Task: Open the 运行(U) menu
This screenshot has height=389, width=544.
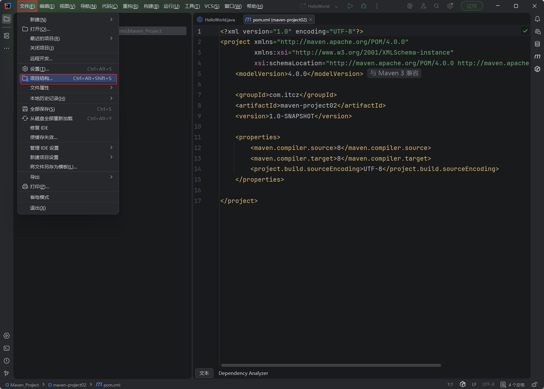Action: [x=171, y=6]
